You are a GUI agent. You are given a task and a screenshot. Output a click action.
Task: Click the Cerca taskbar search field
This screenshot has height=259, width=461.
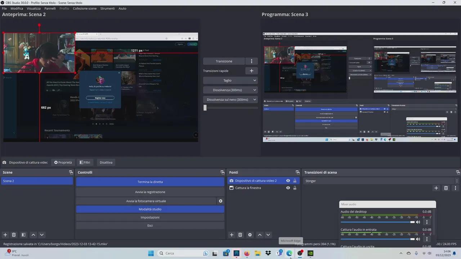point(183,253)
